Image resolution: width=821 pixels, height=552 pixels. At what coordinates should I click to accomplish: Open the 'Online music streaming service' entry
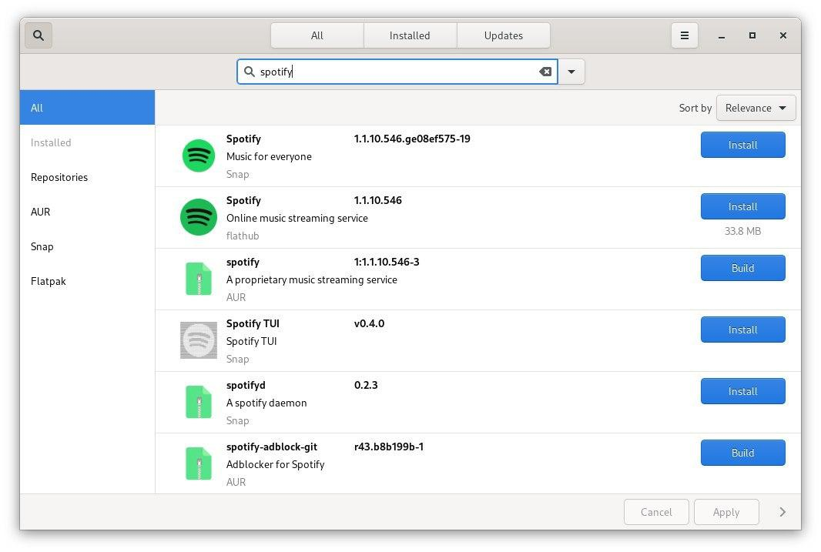pyautogui.click(x=478, y=218)
